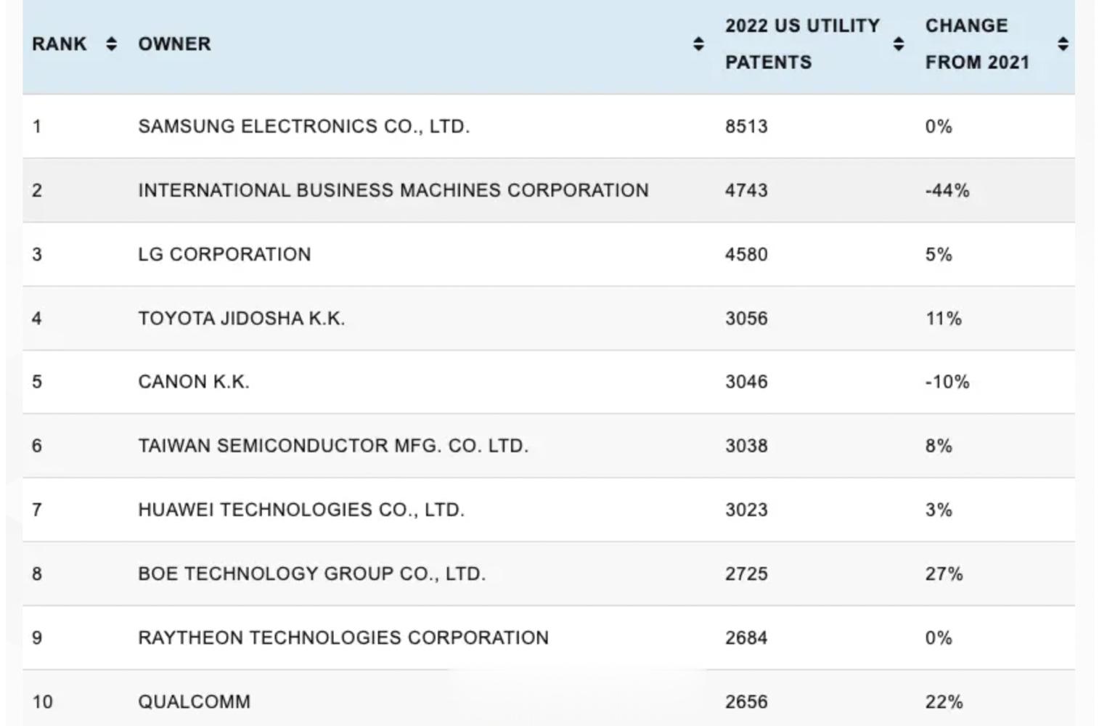Click the Qualcomm owner entry
This screenshot has height=726, width=1099.
pyautogui.click(x=194, y=701)
